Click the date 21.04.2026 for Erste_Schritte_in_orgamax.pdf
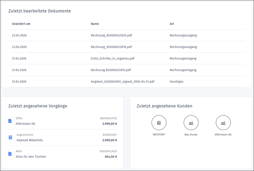Screen dimensions: 254x171 point(19,59)
